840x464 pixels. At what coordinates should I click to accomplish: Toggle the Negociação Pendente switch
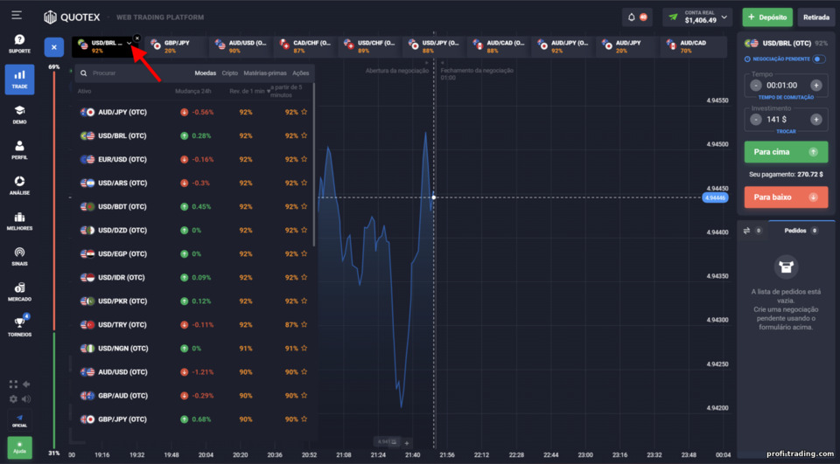(x=819, y=59)
